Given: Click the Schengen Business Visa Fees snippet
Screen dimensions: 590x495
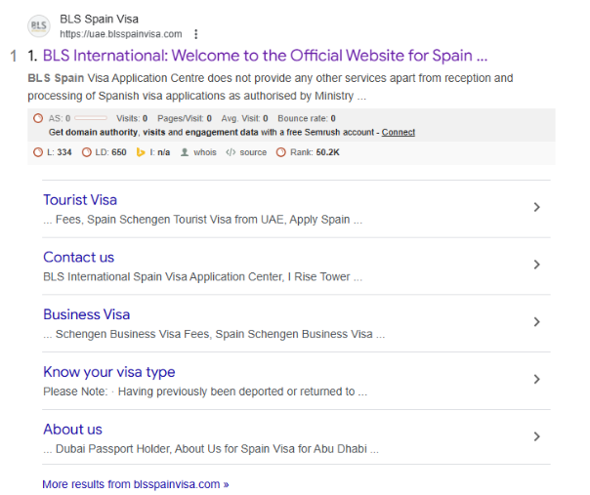Looking at the screenshot, I should (214, 334).
